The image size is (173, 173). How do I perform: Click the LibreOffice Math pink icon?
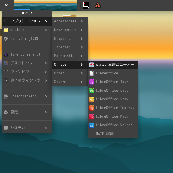point(92,116)
